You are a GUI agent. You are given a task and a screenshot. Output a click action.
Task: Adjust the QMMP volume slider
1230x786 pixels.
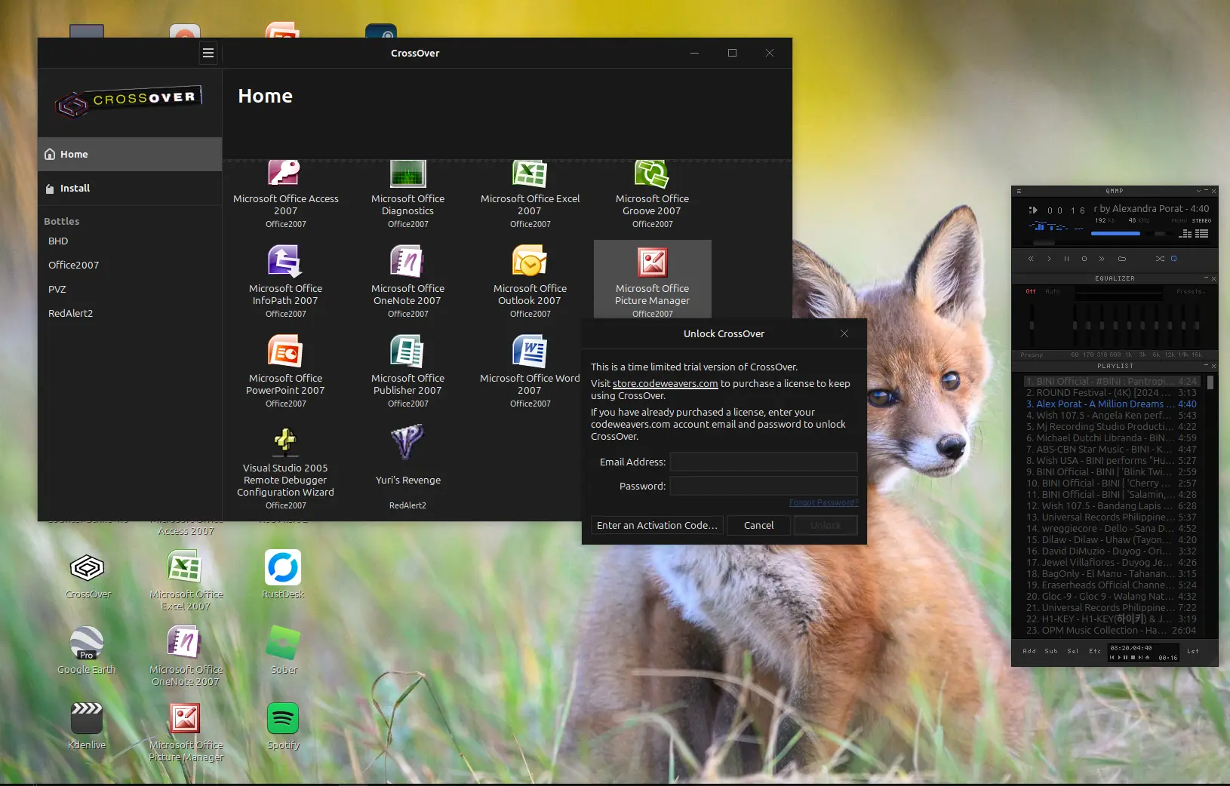(x=1117, y=234)
